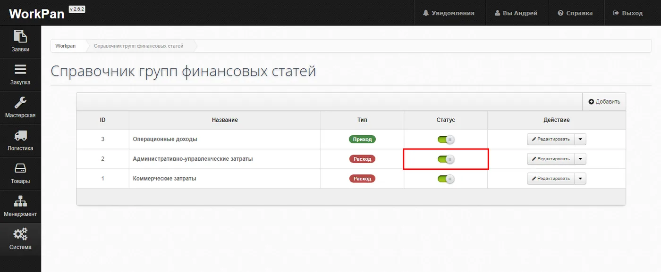Open the Система gears section
Screen dimensions: 661x272
[x=20, y=239]
